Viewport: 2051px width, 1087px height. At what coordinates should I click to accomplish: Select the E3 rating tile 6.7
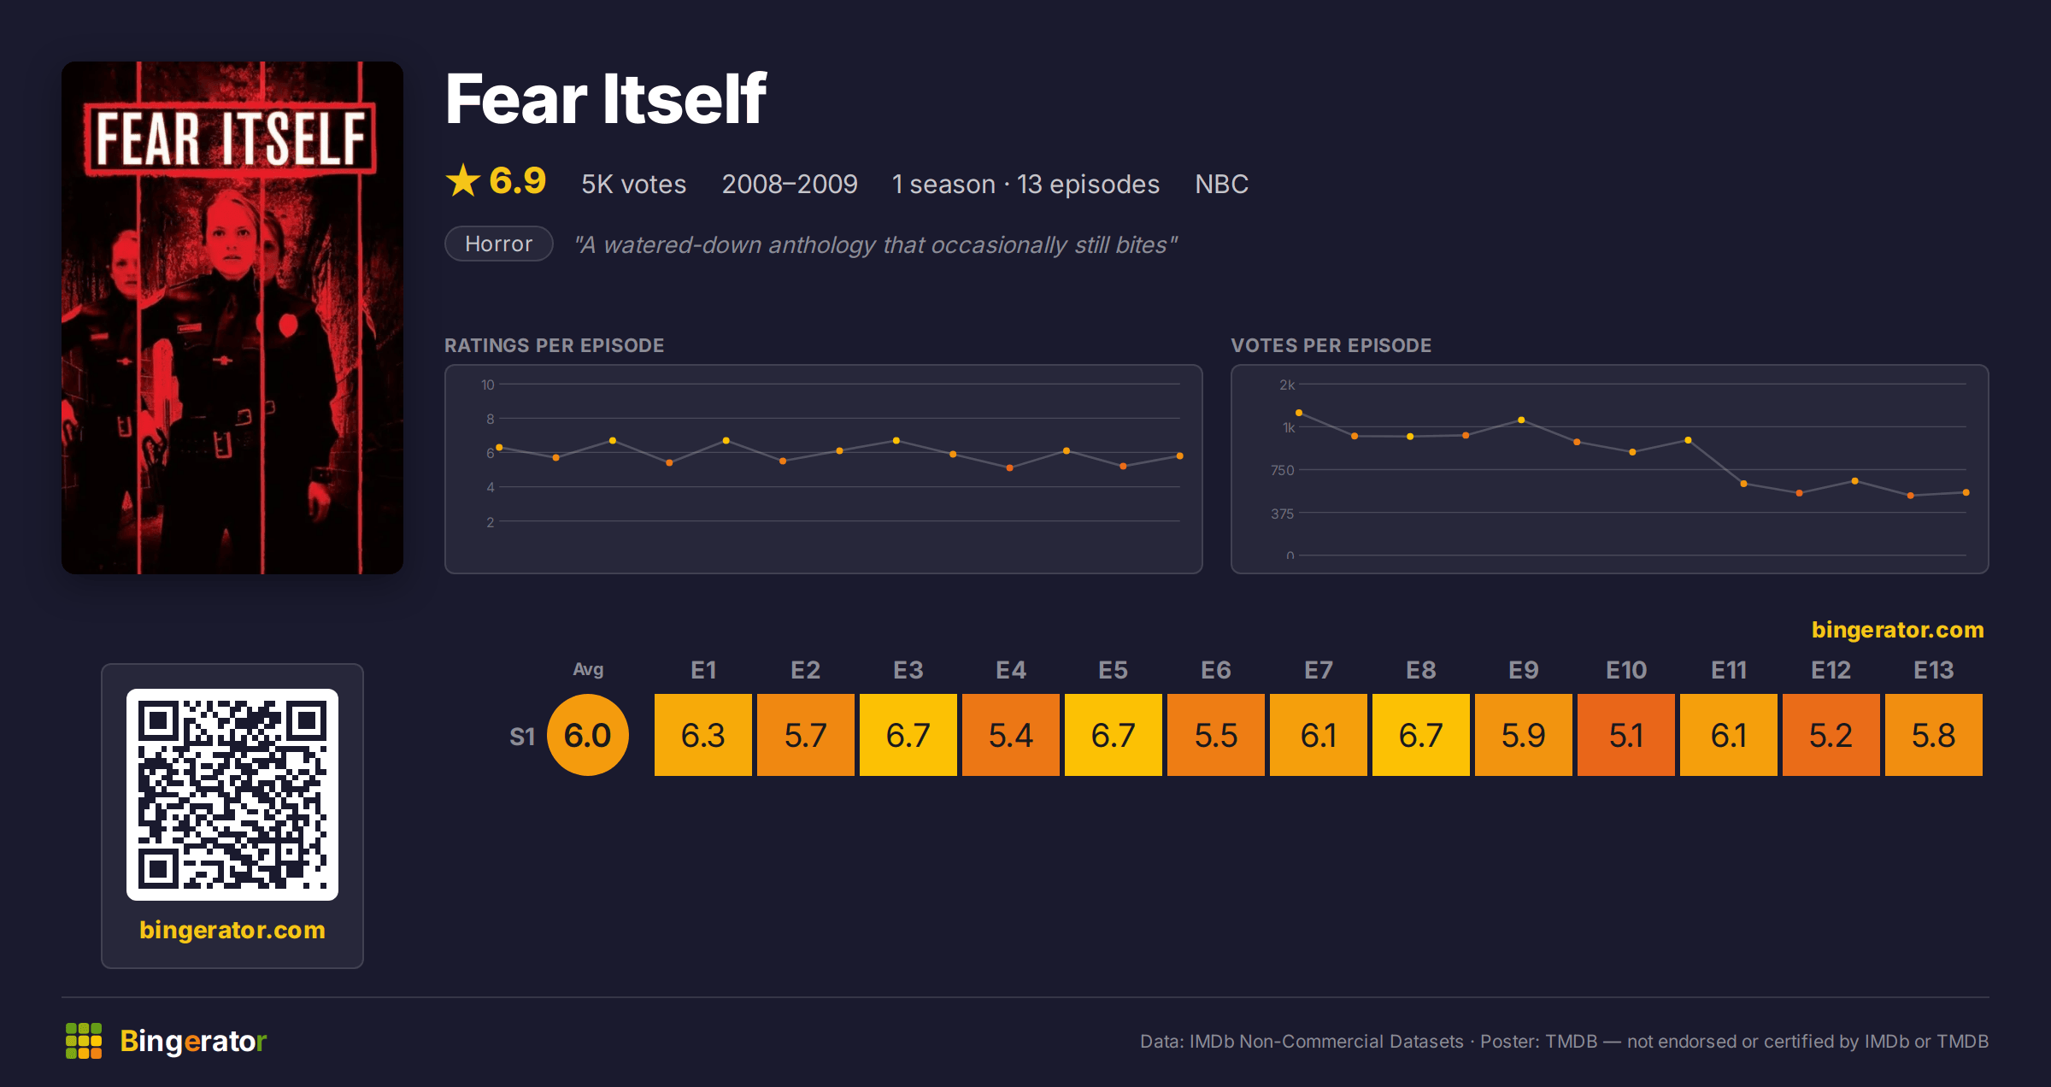(x=908, y=735)
